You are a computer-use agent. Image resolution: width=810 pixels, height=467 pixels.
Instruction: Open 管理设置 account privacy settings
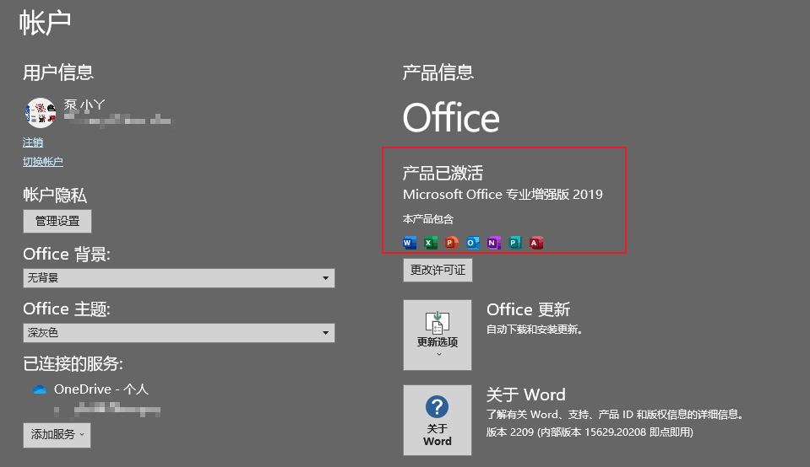point(57,221)
